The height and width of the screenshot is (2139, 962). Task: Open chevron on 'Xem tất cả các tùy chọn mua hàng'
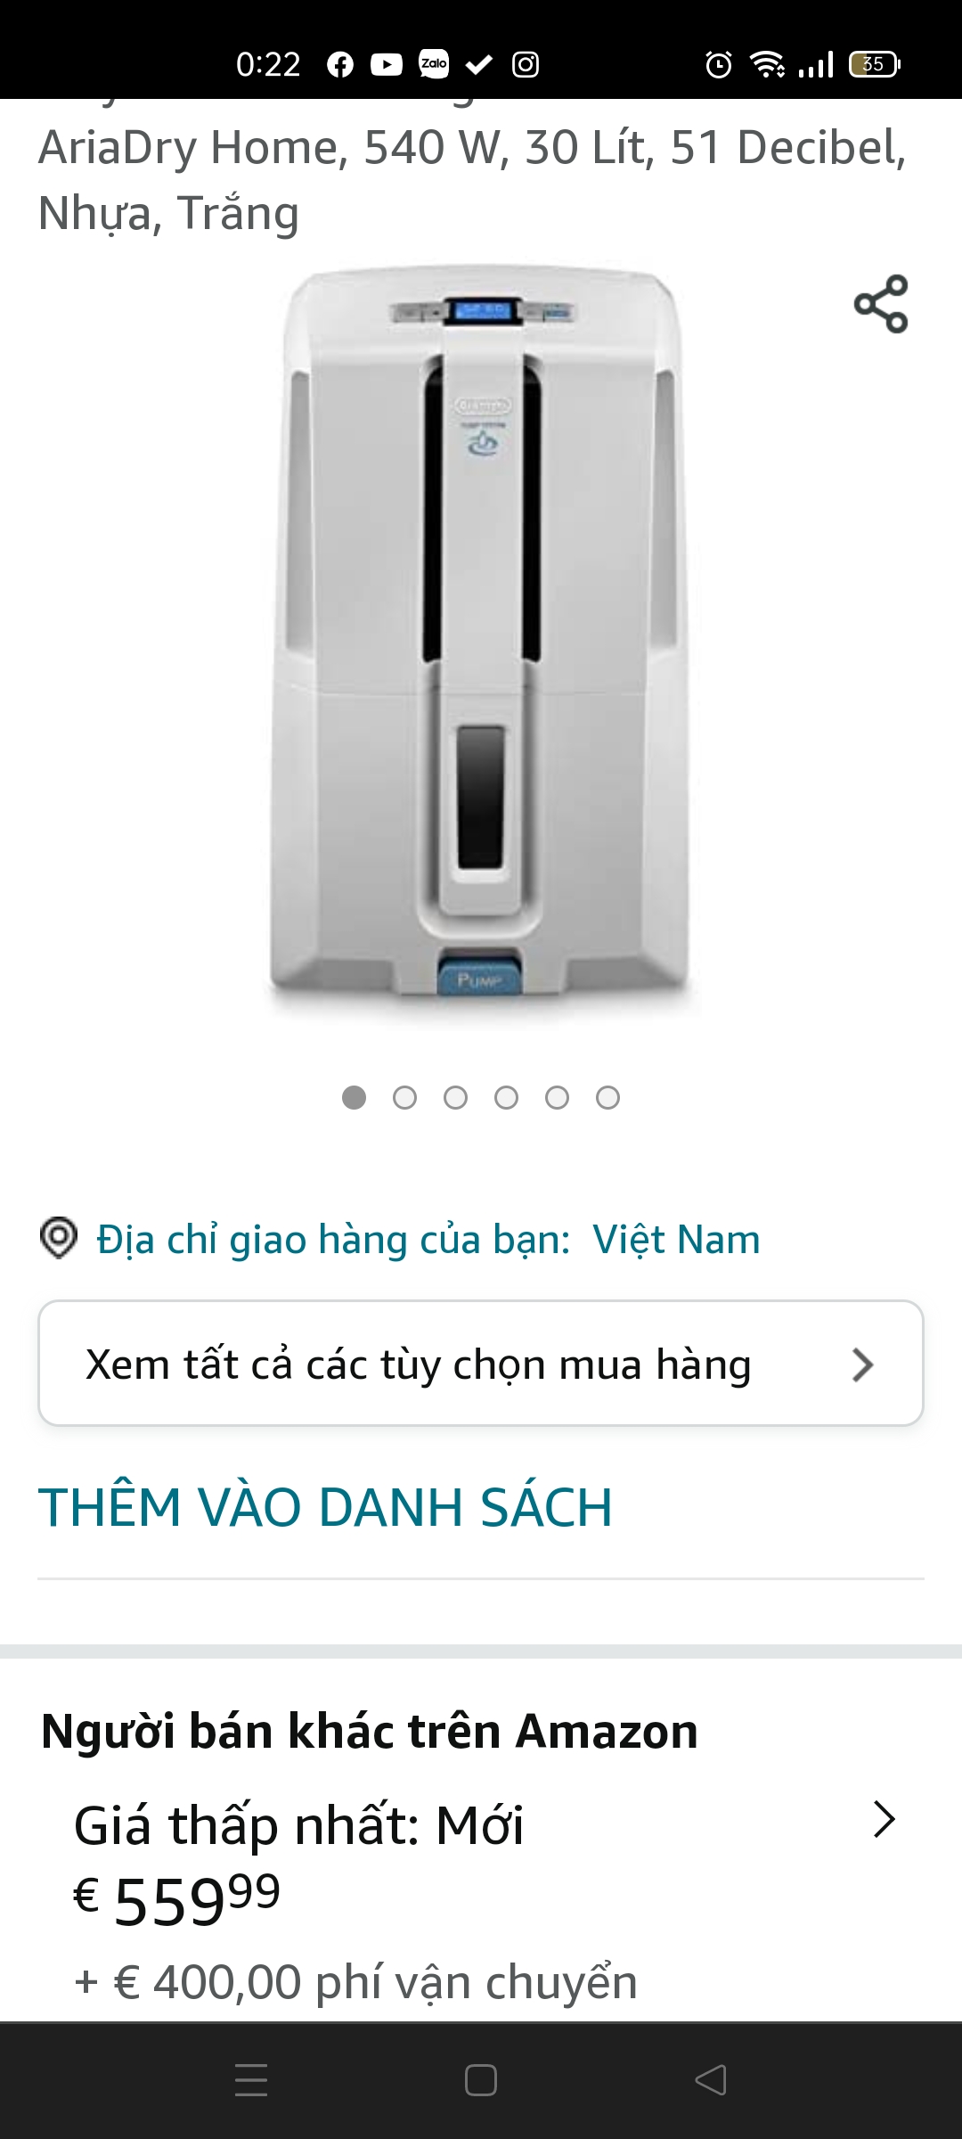(862, 1365)
